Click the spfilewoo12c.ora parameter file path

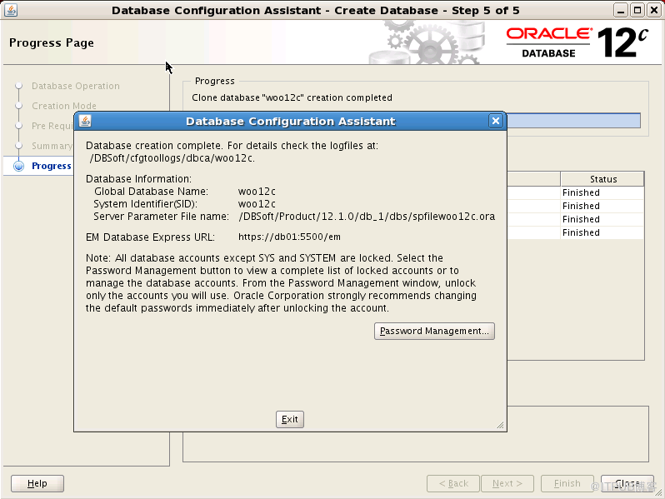[367, 217]
